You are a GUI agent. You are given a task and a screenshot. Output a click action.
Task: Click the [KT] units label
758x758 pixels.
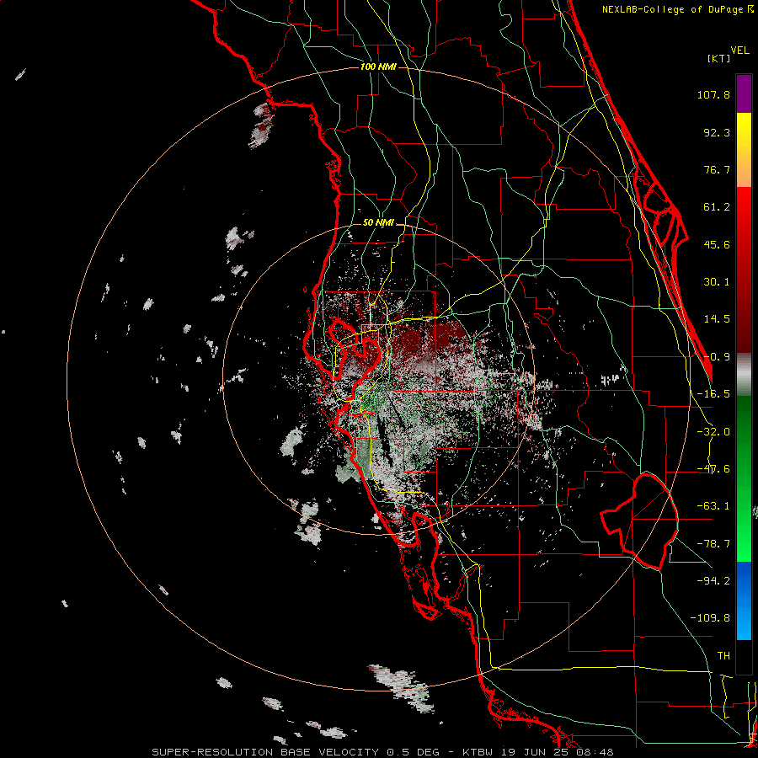(x=718, y=58)
